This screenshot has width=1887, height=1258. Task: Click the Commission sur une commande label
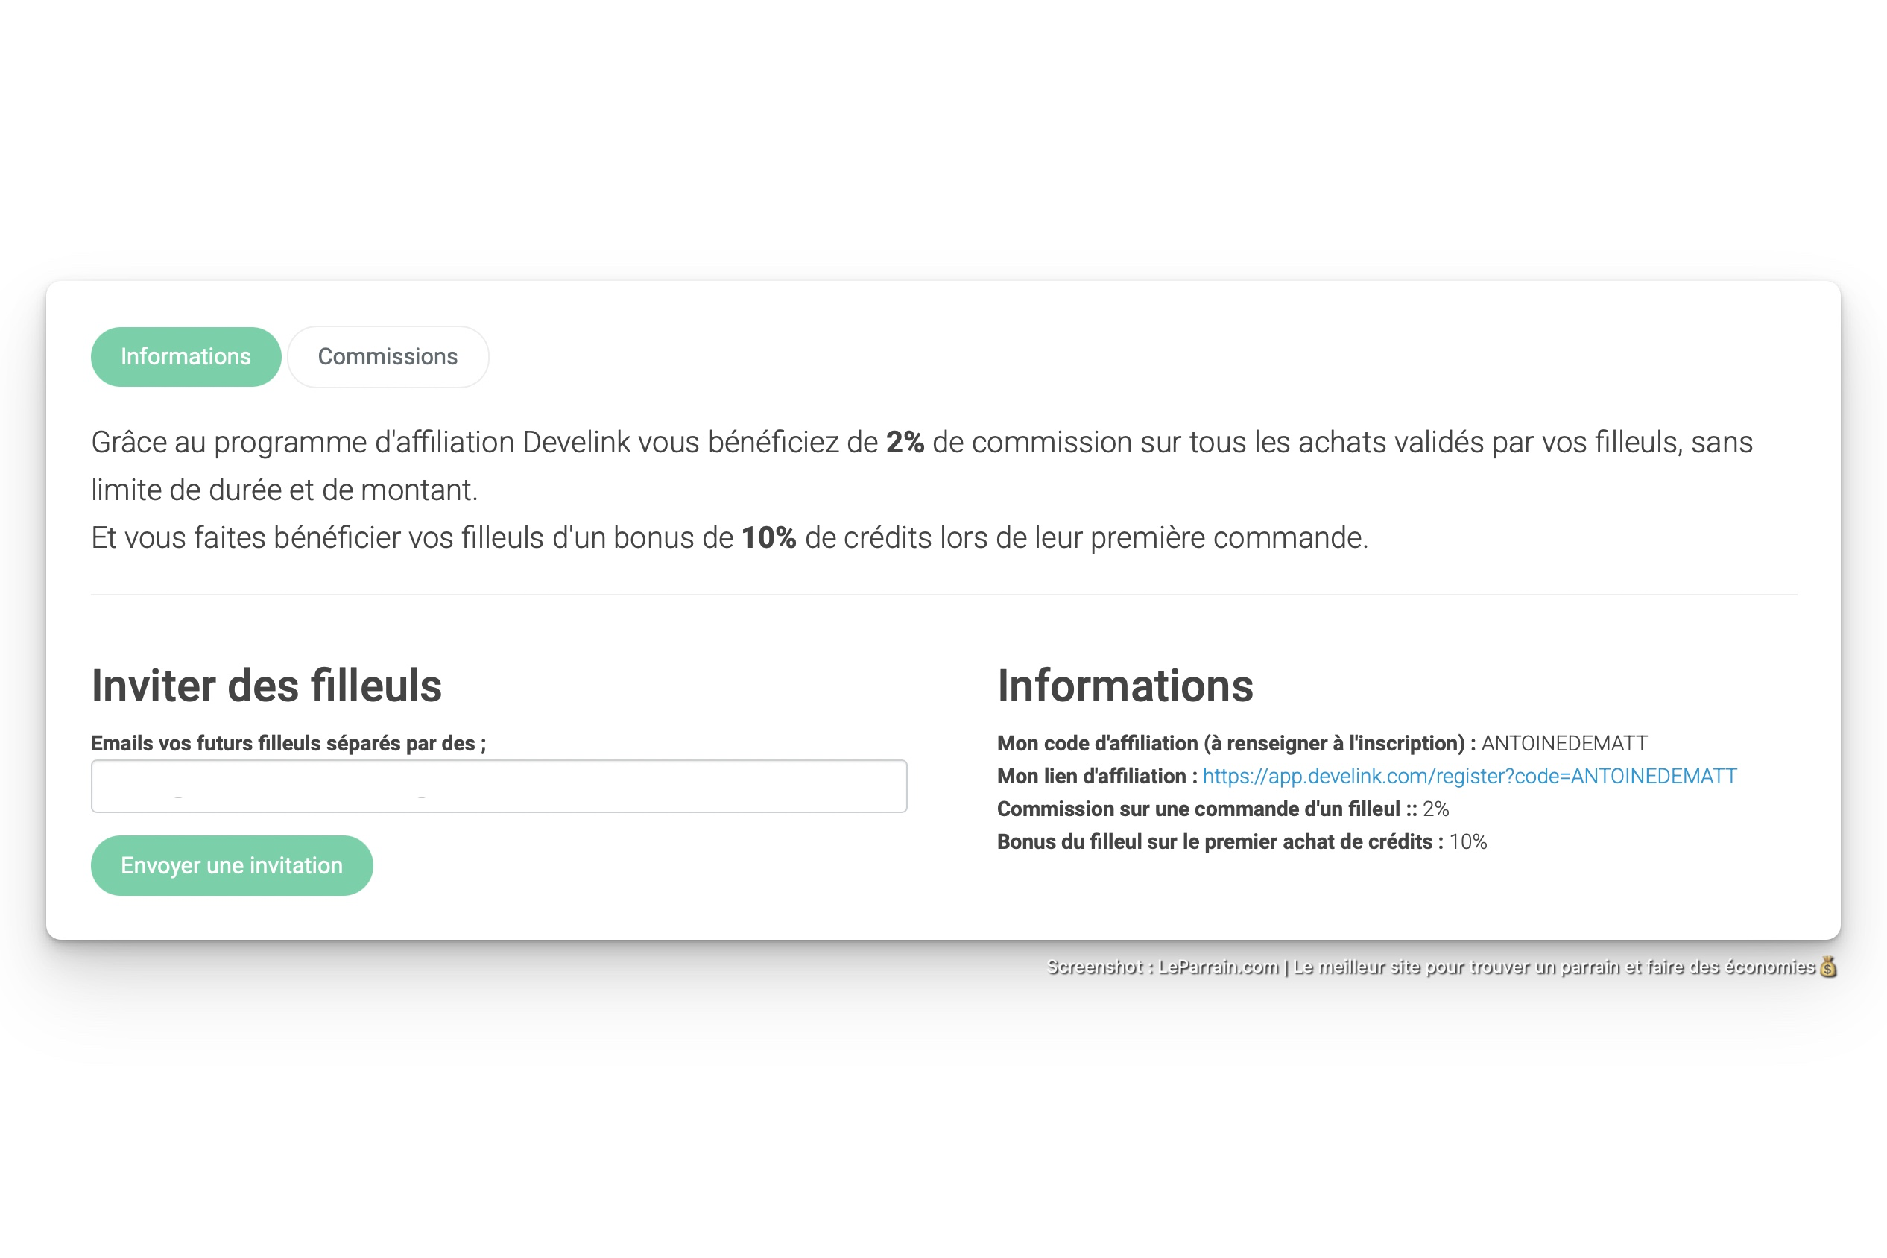[x=1205, y=809]
